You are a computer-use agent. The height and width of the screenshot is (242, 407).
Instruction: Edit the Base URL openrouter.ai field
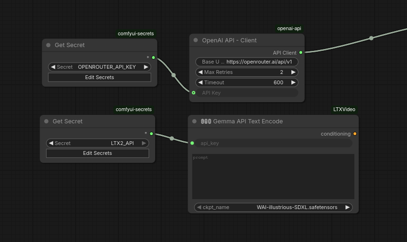tap(247, 62)
